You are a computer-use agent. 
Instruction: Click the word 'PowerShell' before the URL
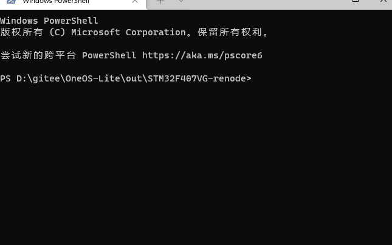[x=109, y=55]
